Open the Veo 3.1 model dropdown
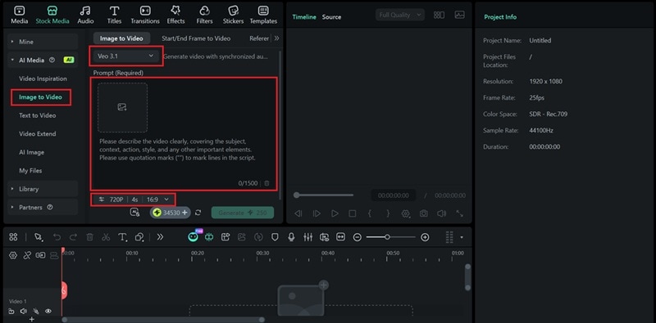The width and height of the screenshot is (656, 323). (x=126, y=56)
